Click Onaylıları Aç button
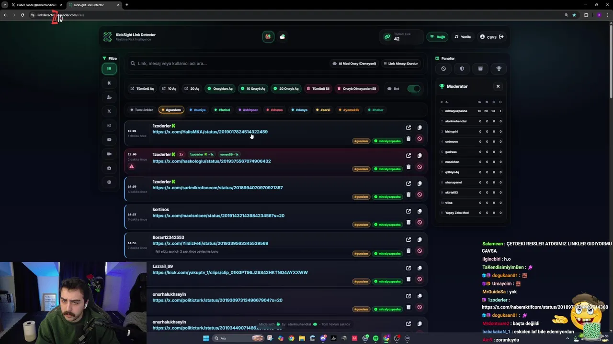This screenshot has height=344, width=613. tap(220, 88)
